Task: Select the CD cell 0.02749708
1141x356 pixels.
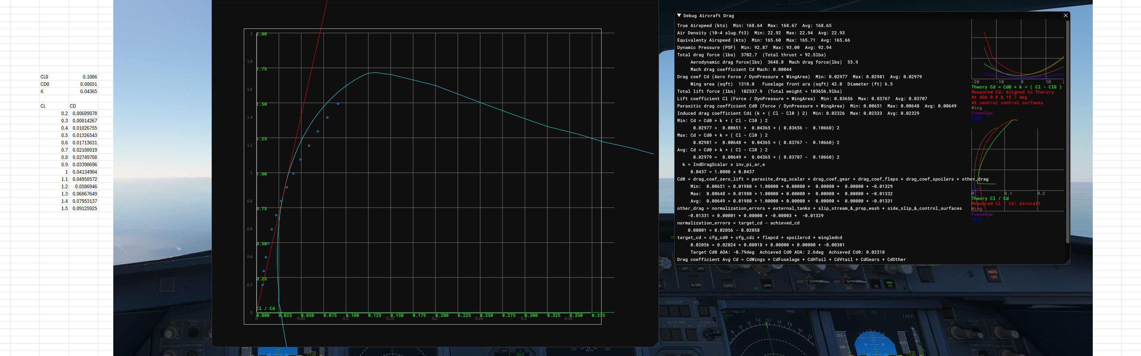Action: pos(84,157)
